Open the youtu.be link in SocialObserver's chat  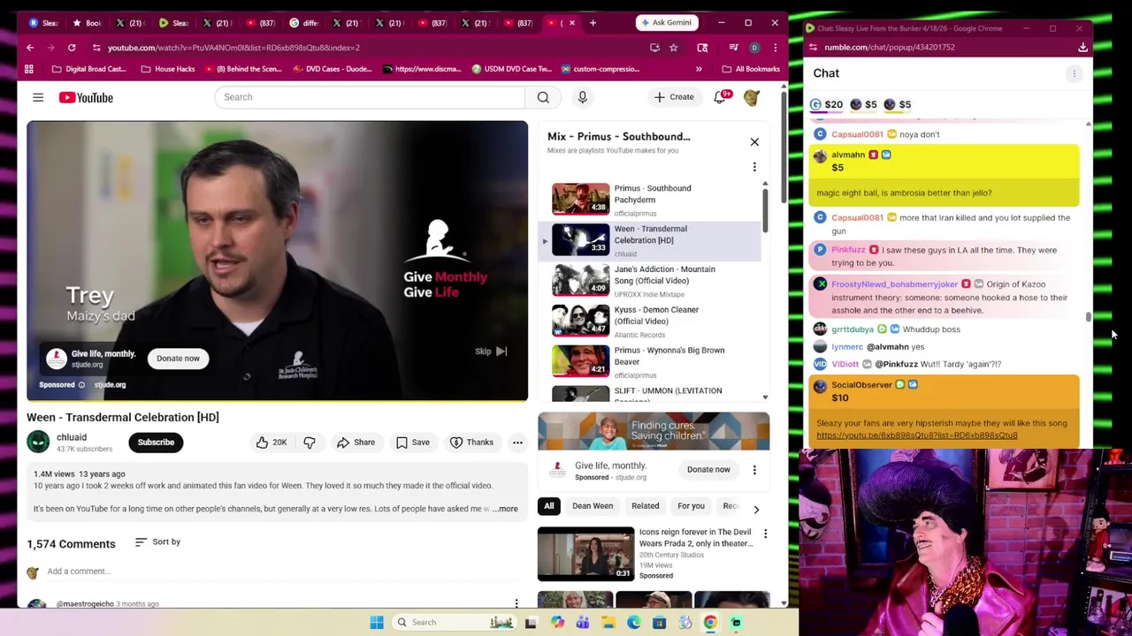(917, 435)
